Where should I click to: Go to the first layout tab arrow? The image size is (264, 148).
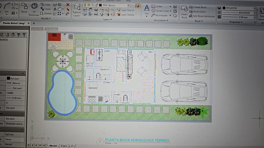pyautogui.click(x=29, y=145)
